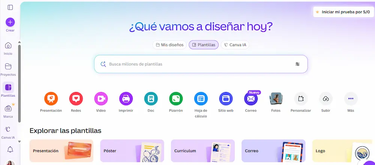Focus the Busca millones de plantillas field

click(x=201, y=64)
